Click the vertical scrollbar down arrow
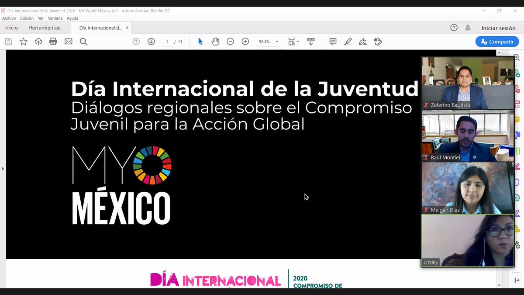The height and width of the screenshot is (295, 524). click(500, 285)
